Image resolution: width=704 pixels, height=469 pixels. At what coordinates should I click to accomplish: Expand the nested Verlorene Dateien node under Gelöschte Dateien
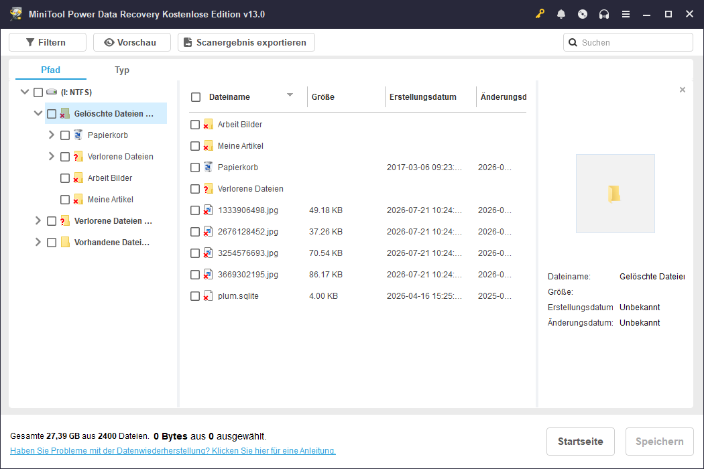(51, 156)
